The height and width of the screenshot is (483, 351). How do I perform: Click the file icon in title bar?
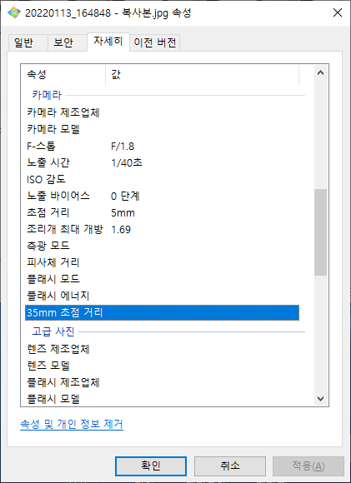[13, 13]
